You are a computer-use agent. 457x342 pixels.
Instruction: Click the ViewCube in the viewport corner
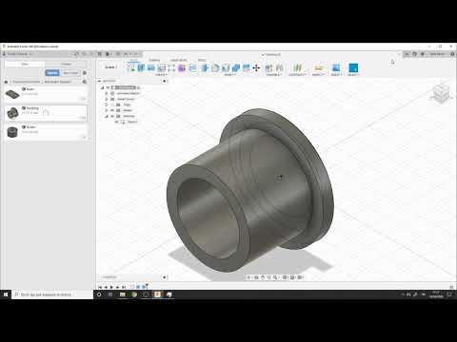(x=441, y=93)
